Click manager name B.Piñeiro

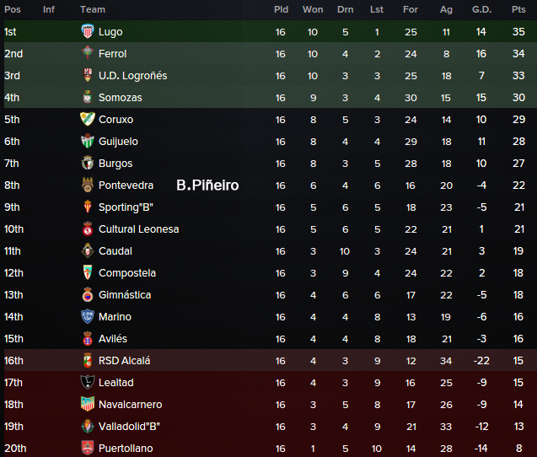(207, 185)
